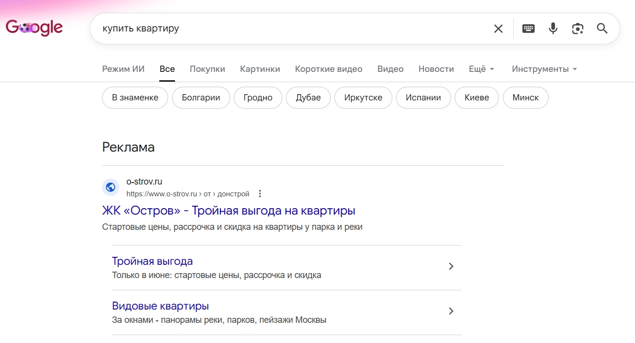Start voice search with microphone icon
The image size is (635, 343).
[553, 29]
